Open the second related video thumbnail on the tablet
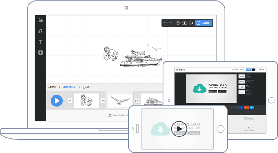The height and width of the screenshot is (153, 278). click(242, 82)
